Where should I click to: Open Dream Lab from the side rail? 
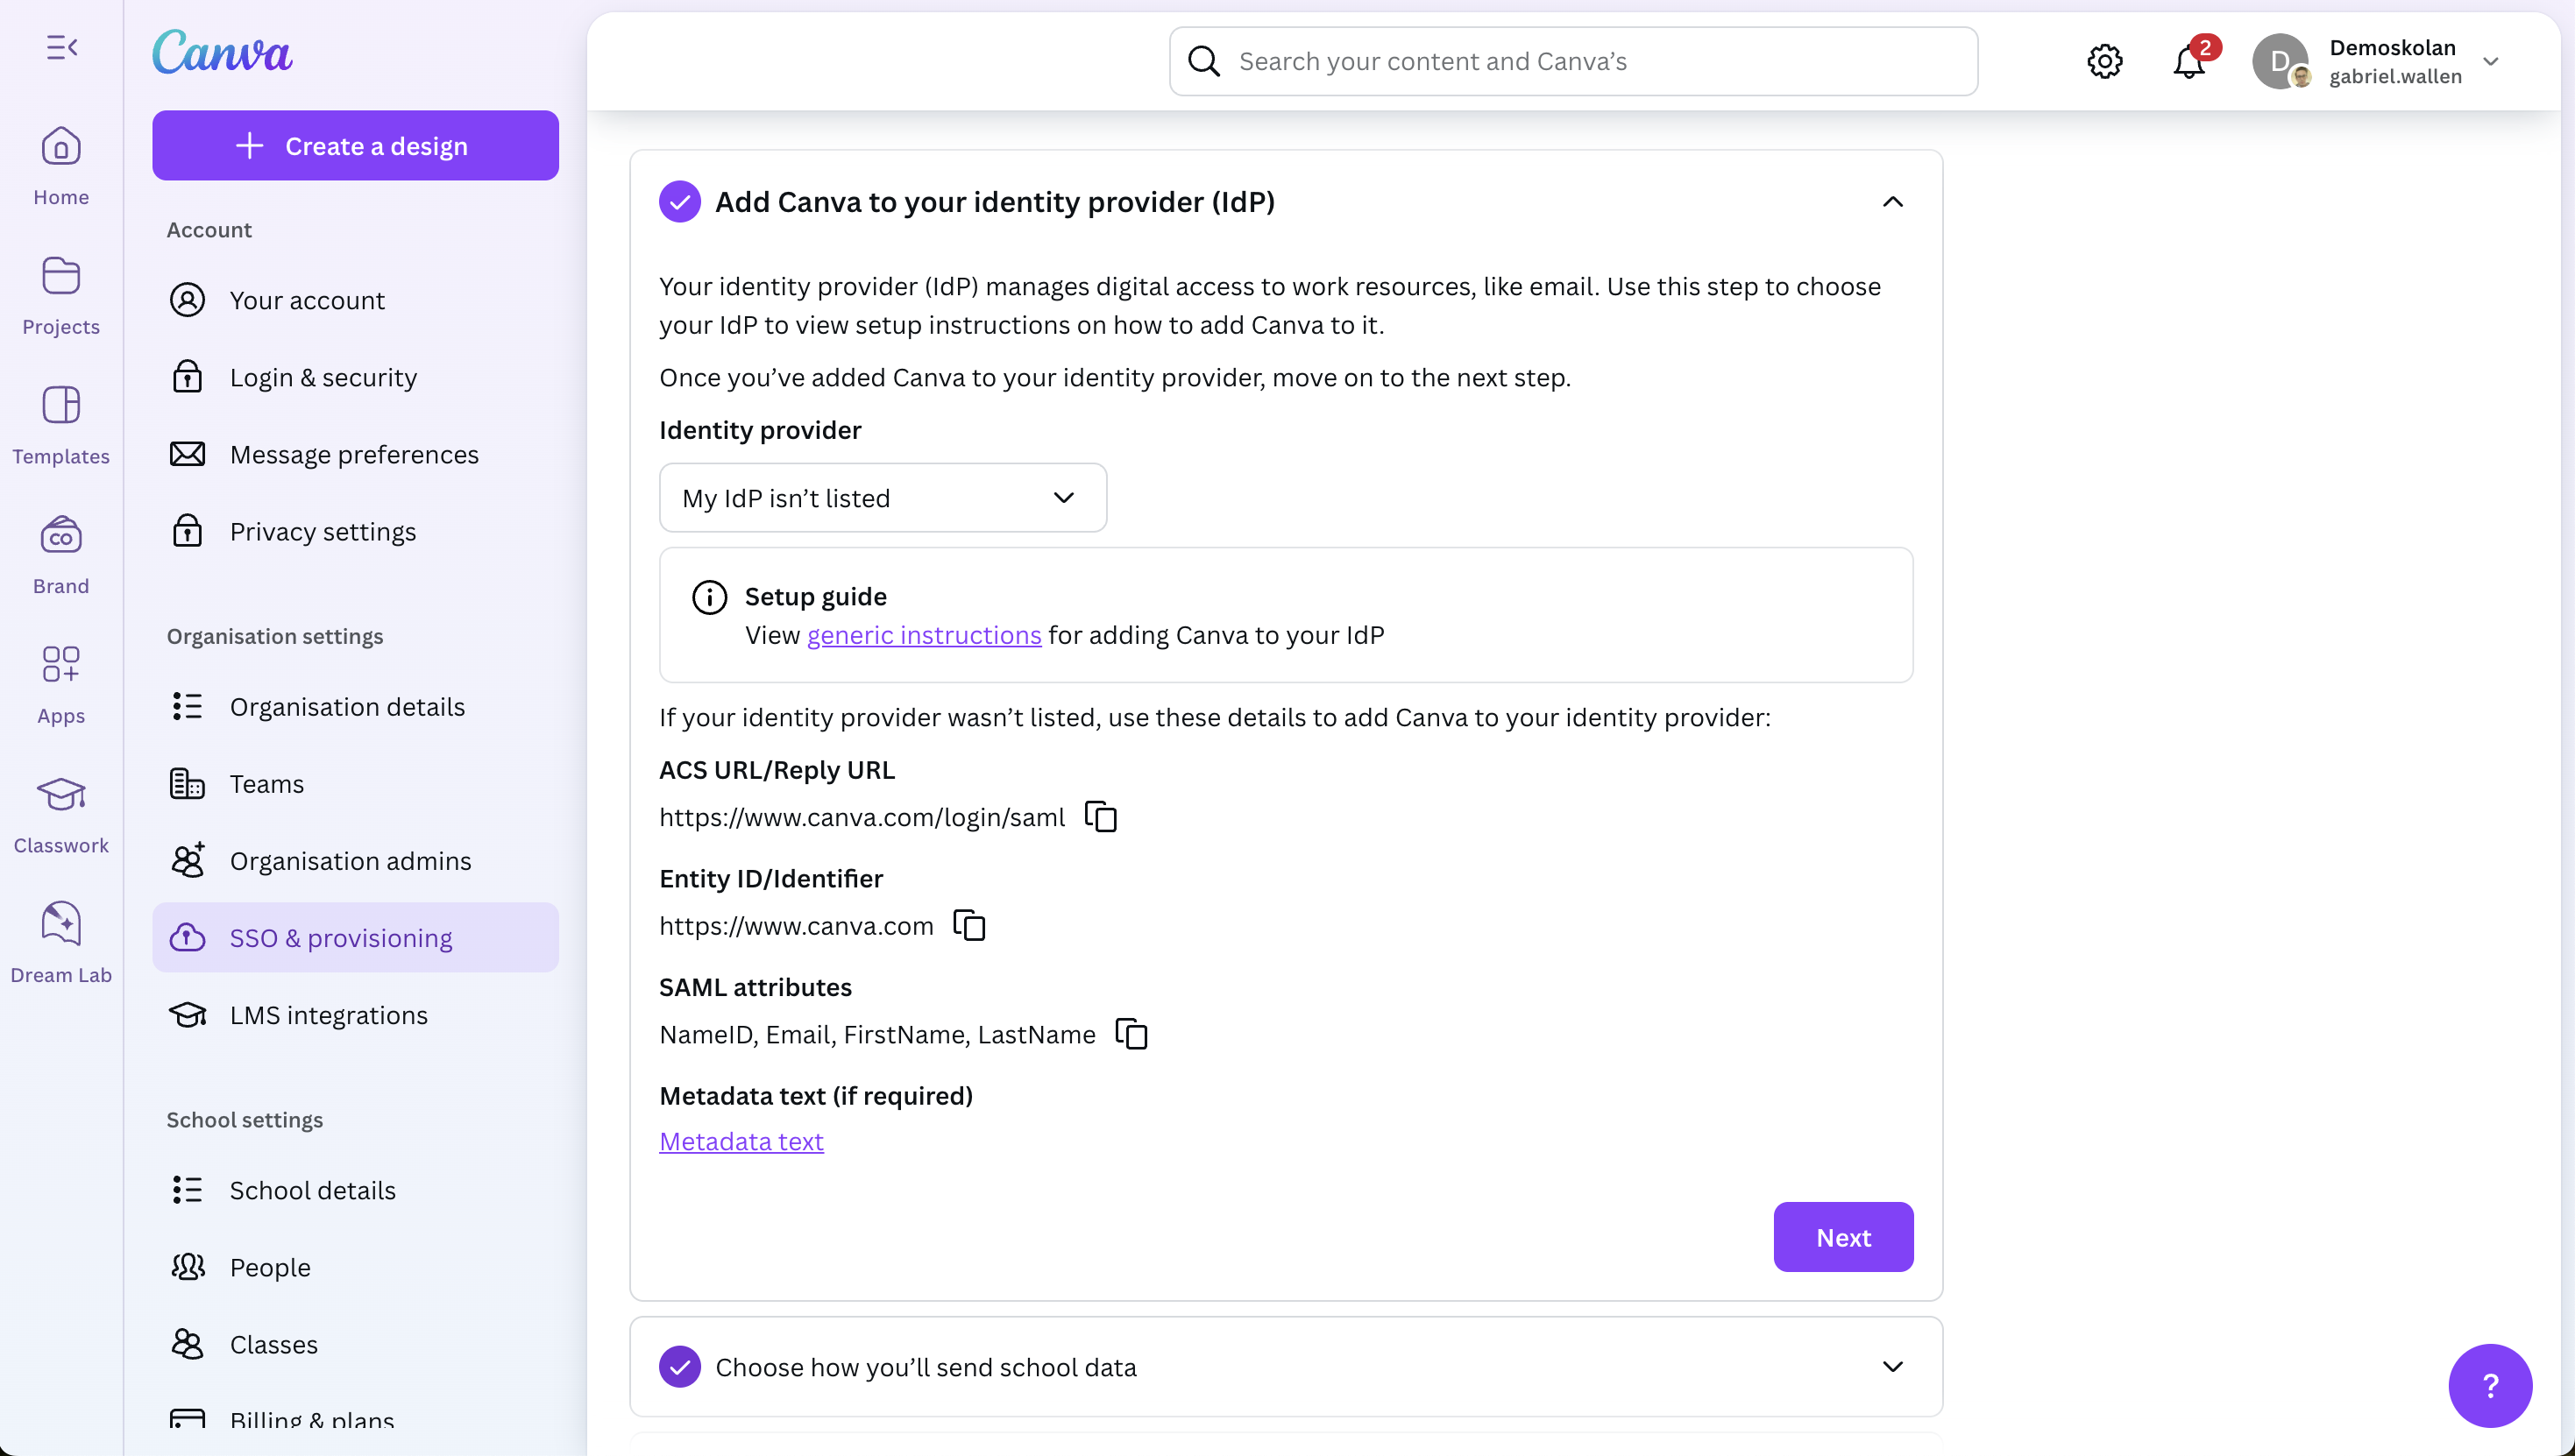click(x=61, y=942)
